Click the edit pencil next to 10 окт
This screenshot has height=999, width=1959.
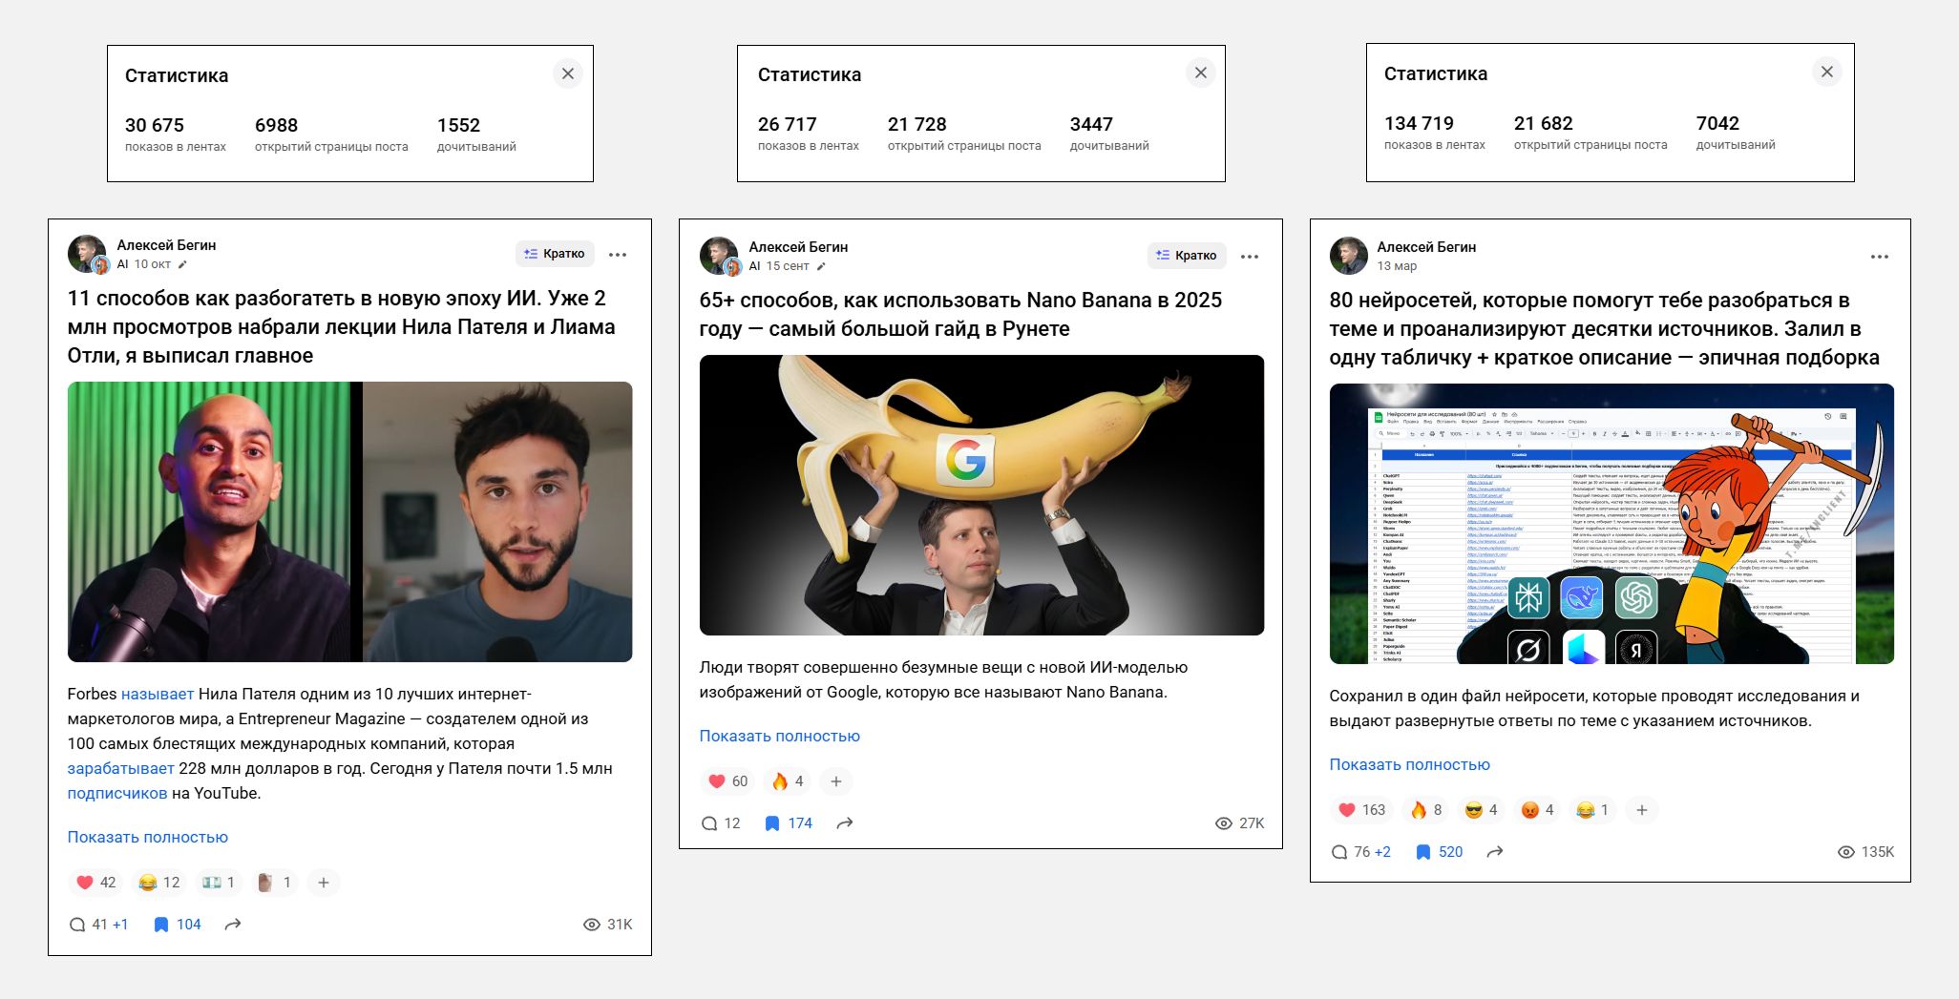183,265
